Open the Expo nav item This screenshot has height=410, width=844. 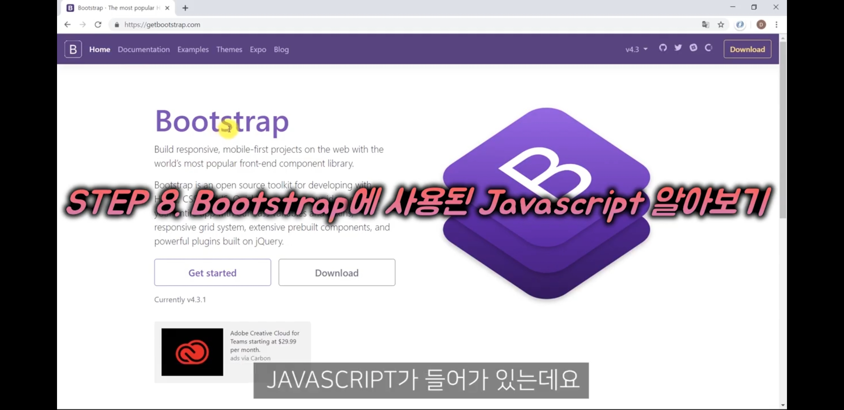pos(258,50)
